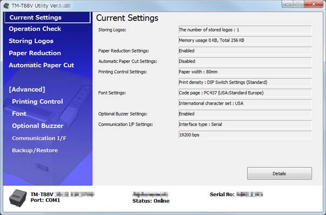
Task: Click the utility icon in title bar
Action: point(6,5)
